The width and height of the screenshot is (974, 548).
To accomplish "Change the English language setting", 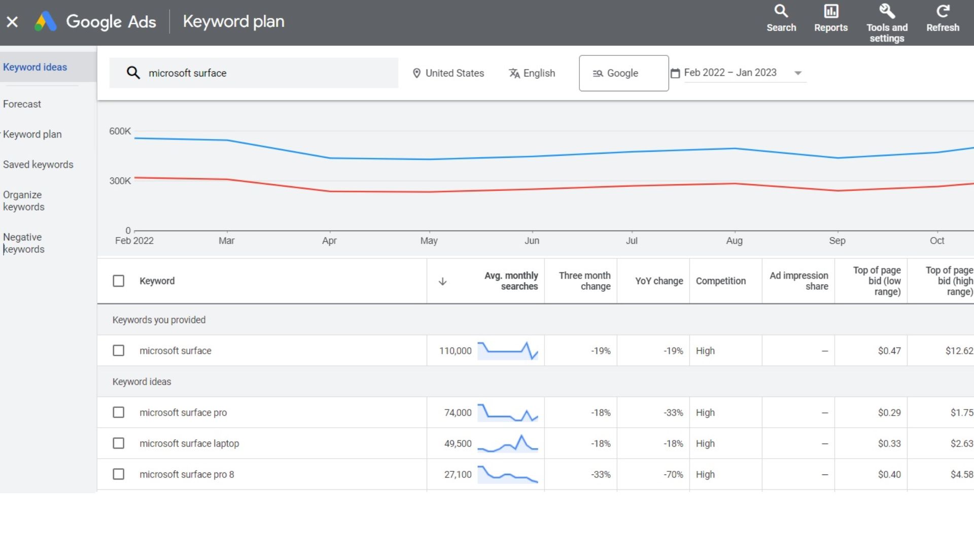I will coord(532,73).
